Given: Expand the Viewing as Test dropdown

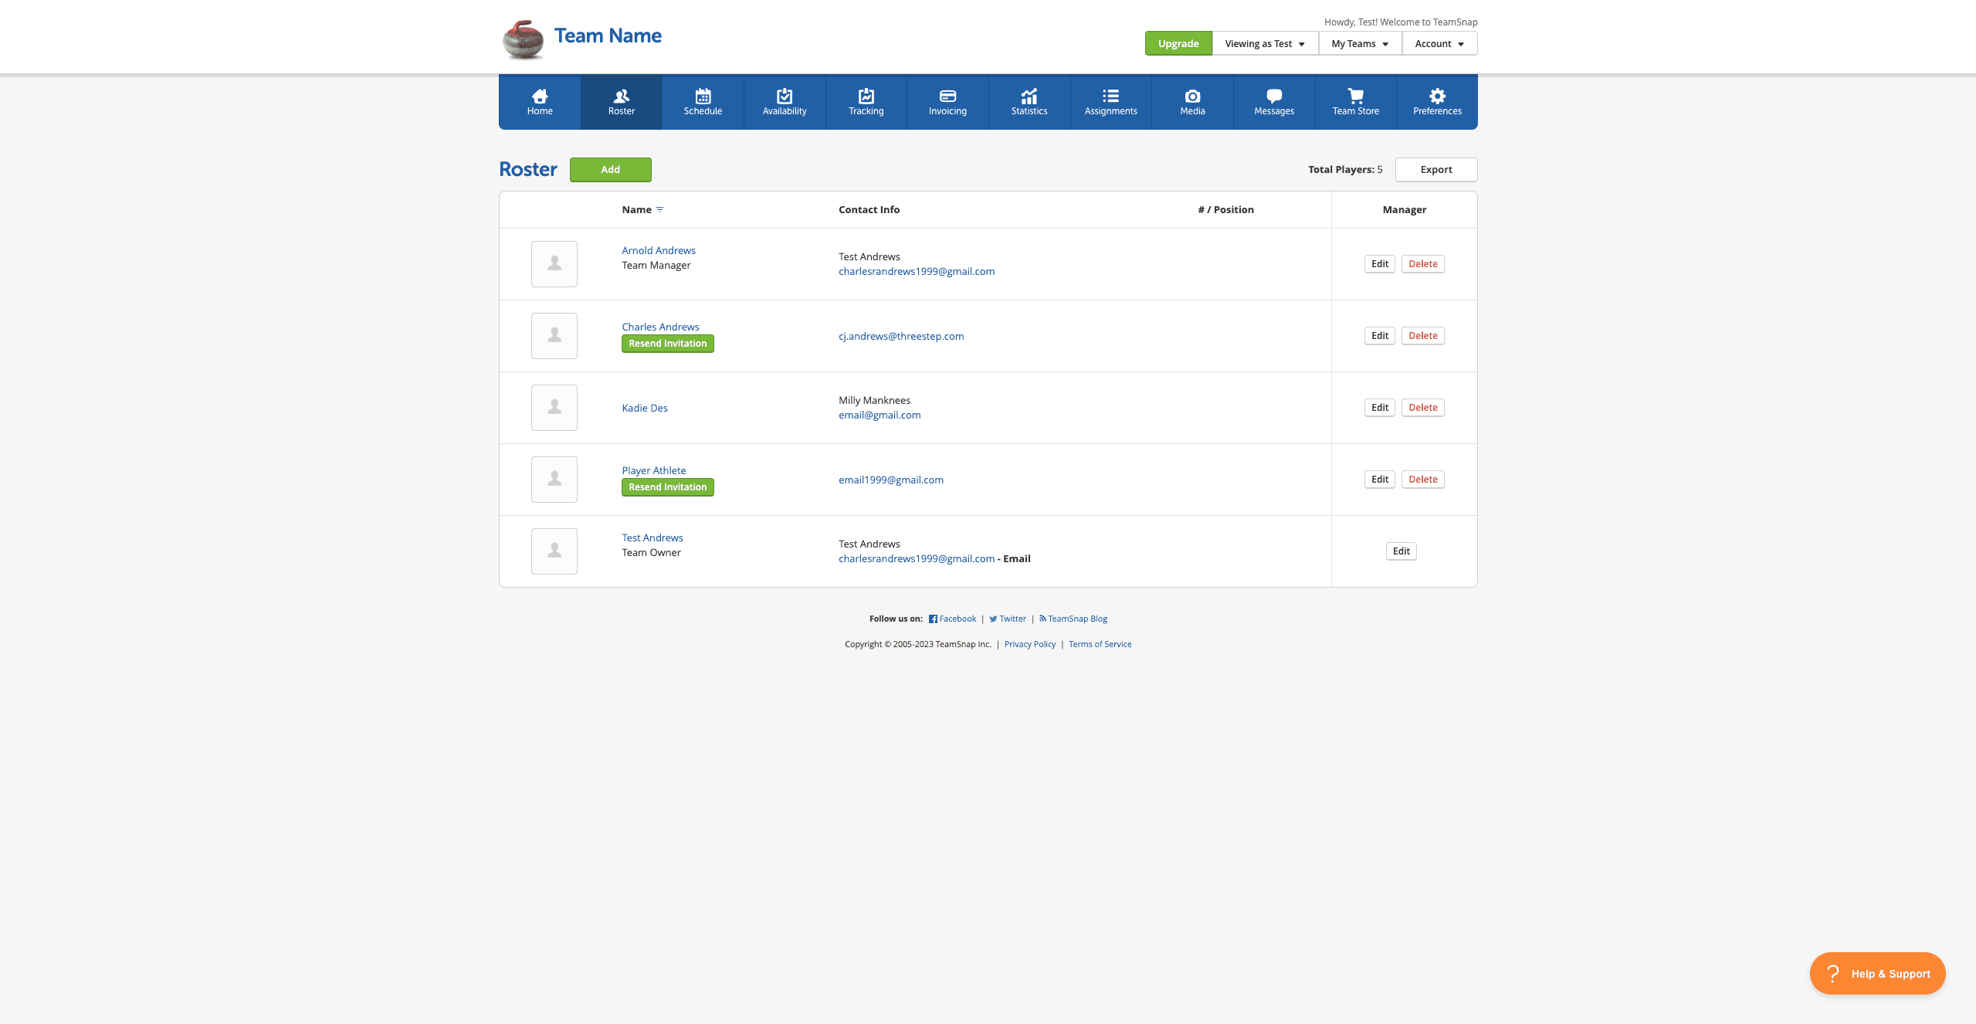Looking at the screenshot, I should 1264,44.
